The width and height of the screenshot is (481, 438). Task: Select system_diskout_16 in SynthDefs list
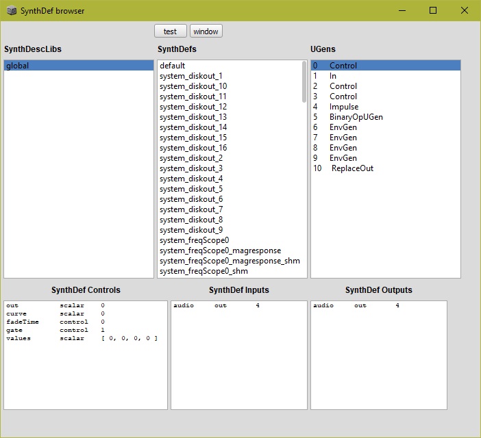click(x=230, y=148)
